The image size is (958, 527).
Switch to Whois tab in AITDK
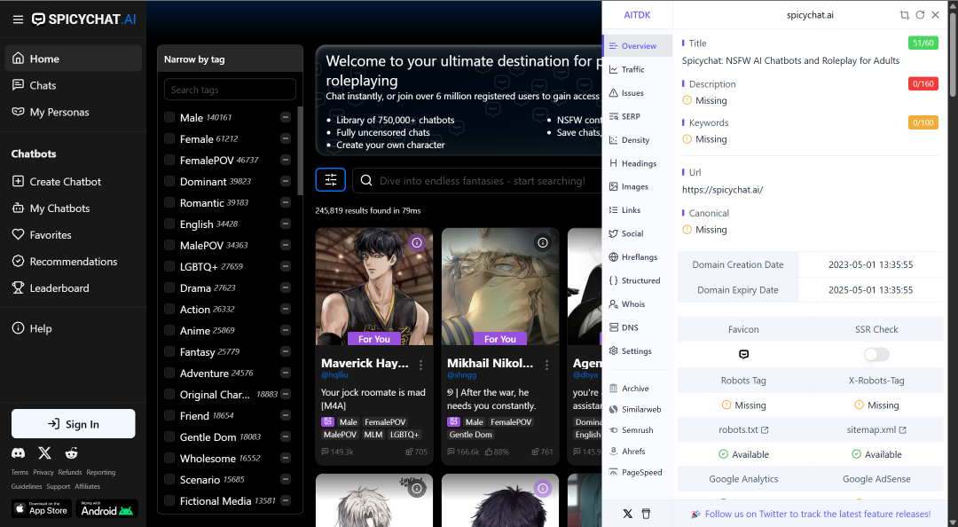(637, 303)
